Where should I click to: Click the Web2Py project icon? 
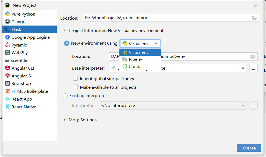[8, 53]
